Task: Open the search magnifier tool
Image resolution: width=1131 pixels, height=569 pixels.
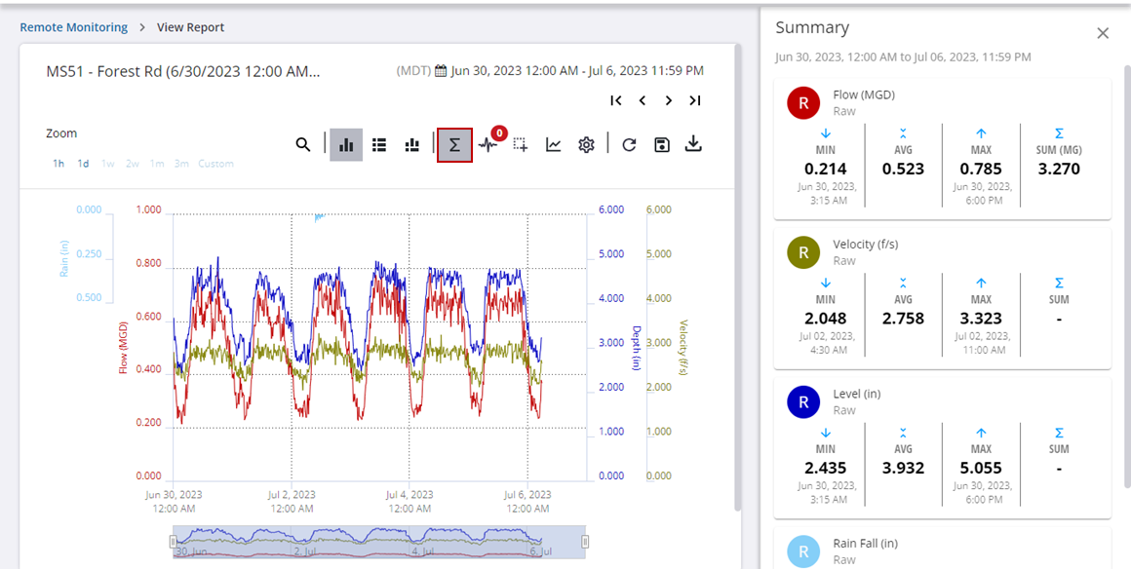Action: tap(303, 145)
